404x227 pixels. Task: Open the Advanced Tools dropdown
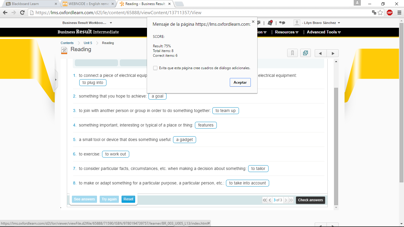[324, 32]
